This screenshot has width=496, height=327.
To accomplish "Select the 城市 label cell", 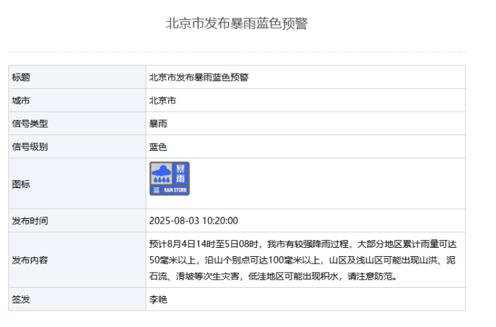I will click(77, 101).
